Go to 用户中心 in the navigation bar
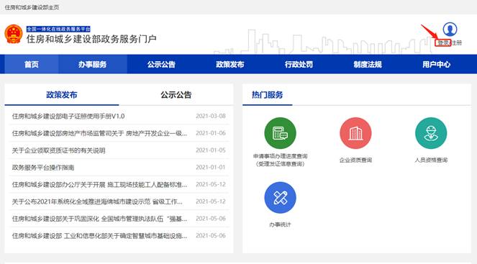 tap(436, 64)
